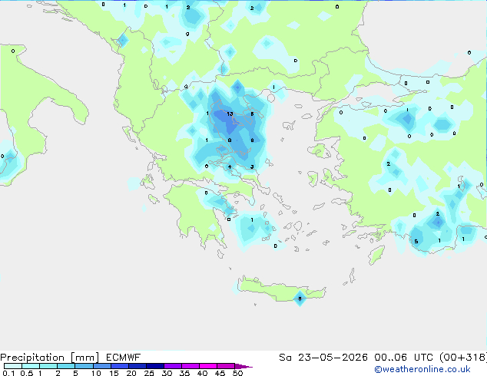Select the 30–35 mm violet legend swatch
Image resolution: width=487 pixels, height=376 pixels.
(x=173, y=366)
